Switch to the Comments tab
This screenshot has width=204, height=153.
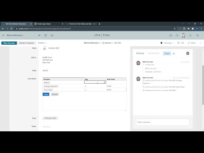pyautogui.click(x=153, y=53)
